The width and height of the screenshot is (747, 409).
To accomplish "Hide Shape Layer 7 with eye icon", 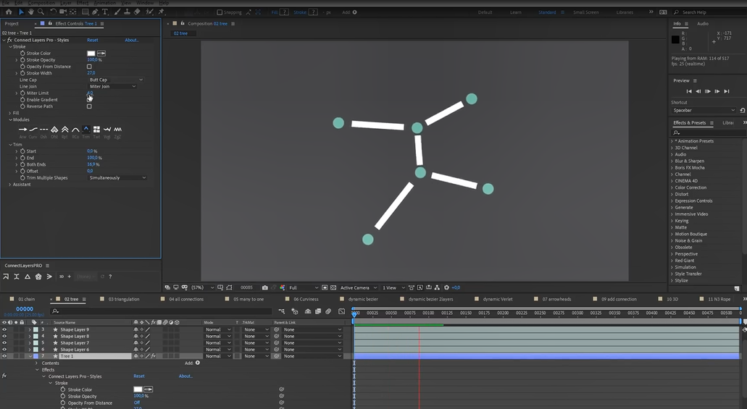I will (4, 343).
